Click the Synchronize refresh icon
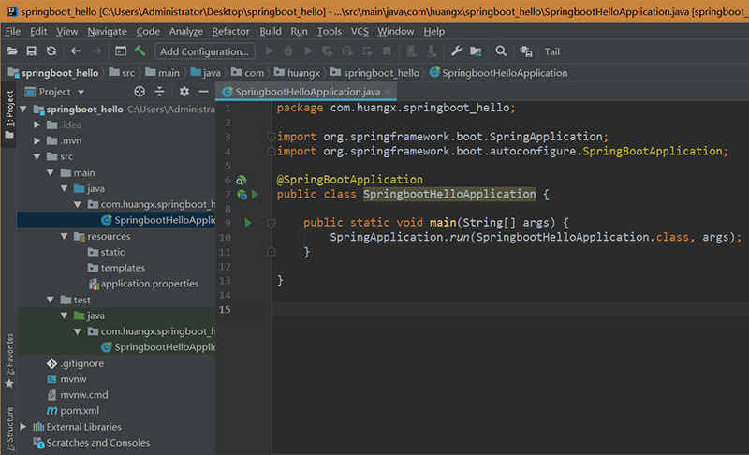Image resolution: width=749 pixels, height=455 pixels. point(51,51)
